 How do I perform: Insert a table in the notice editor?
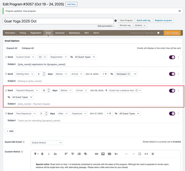(110, 154)
